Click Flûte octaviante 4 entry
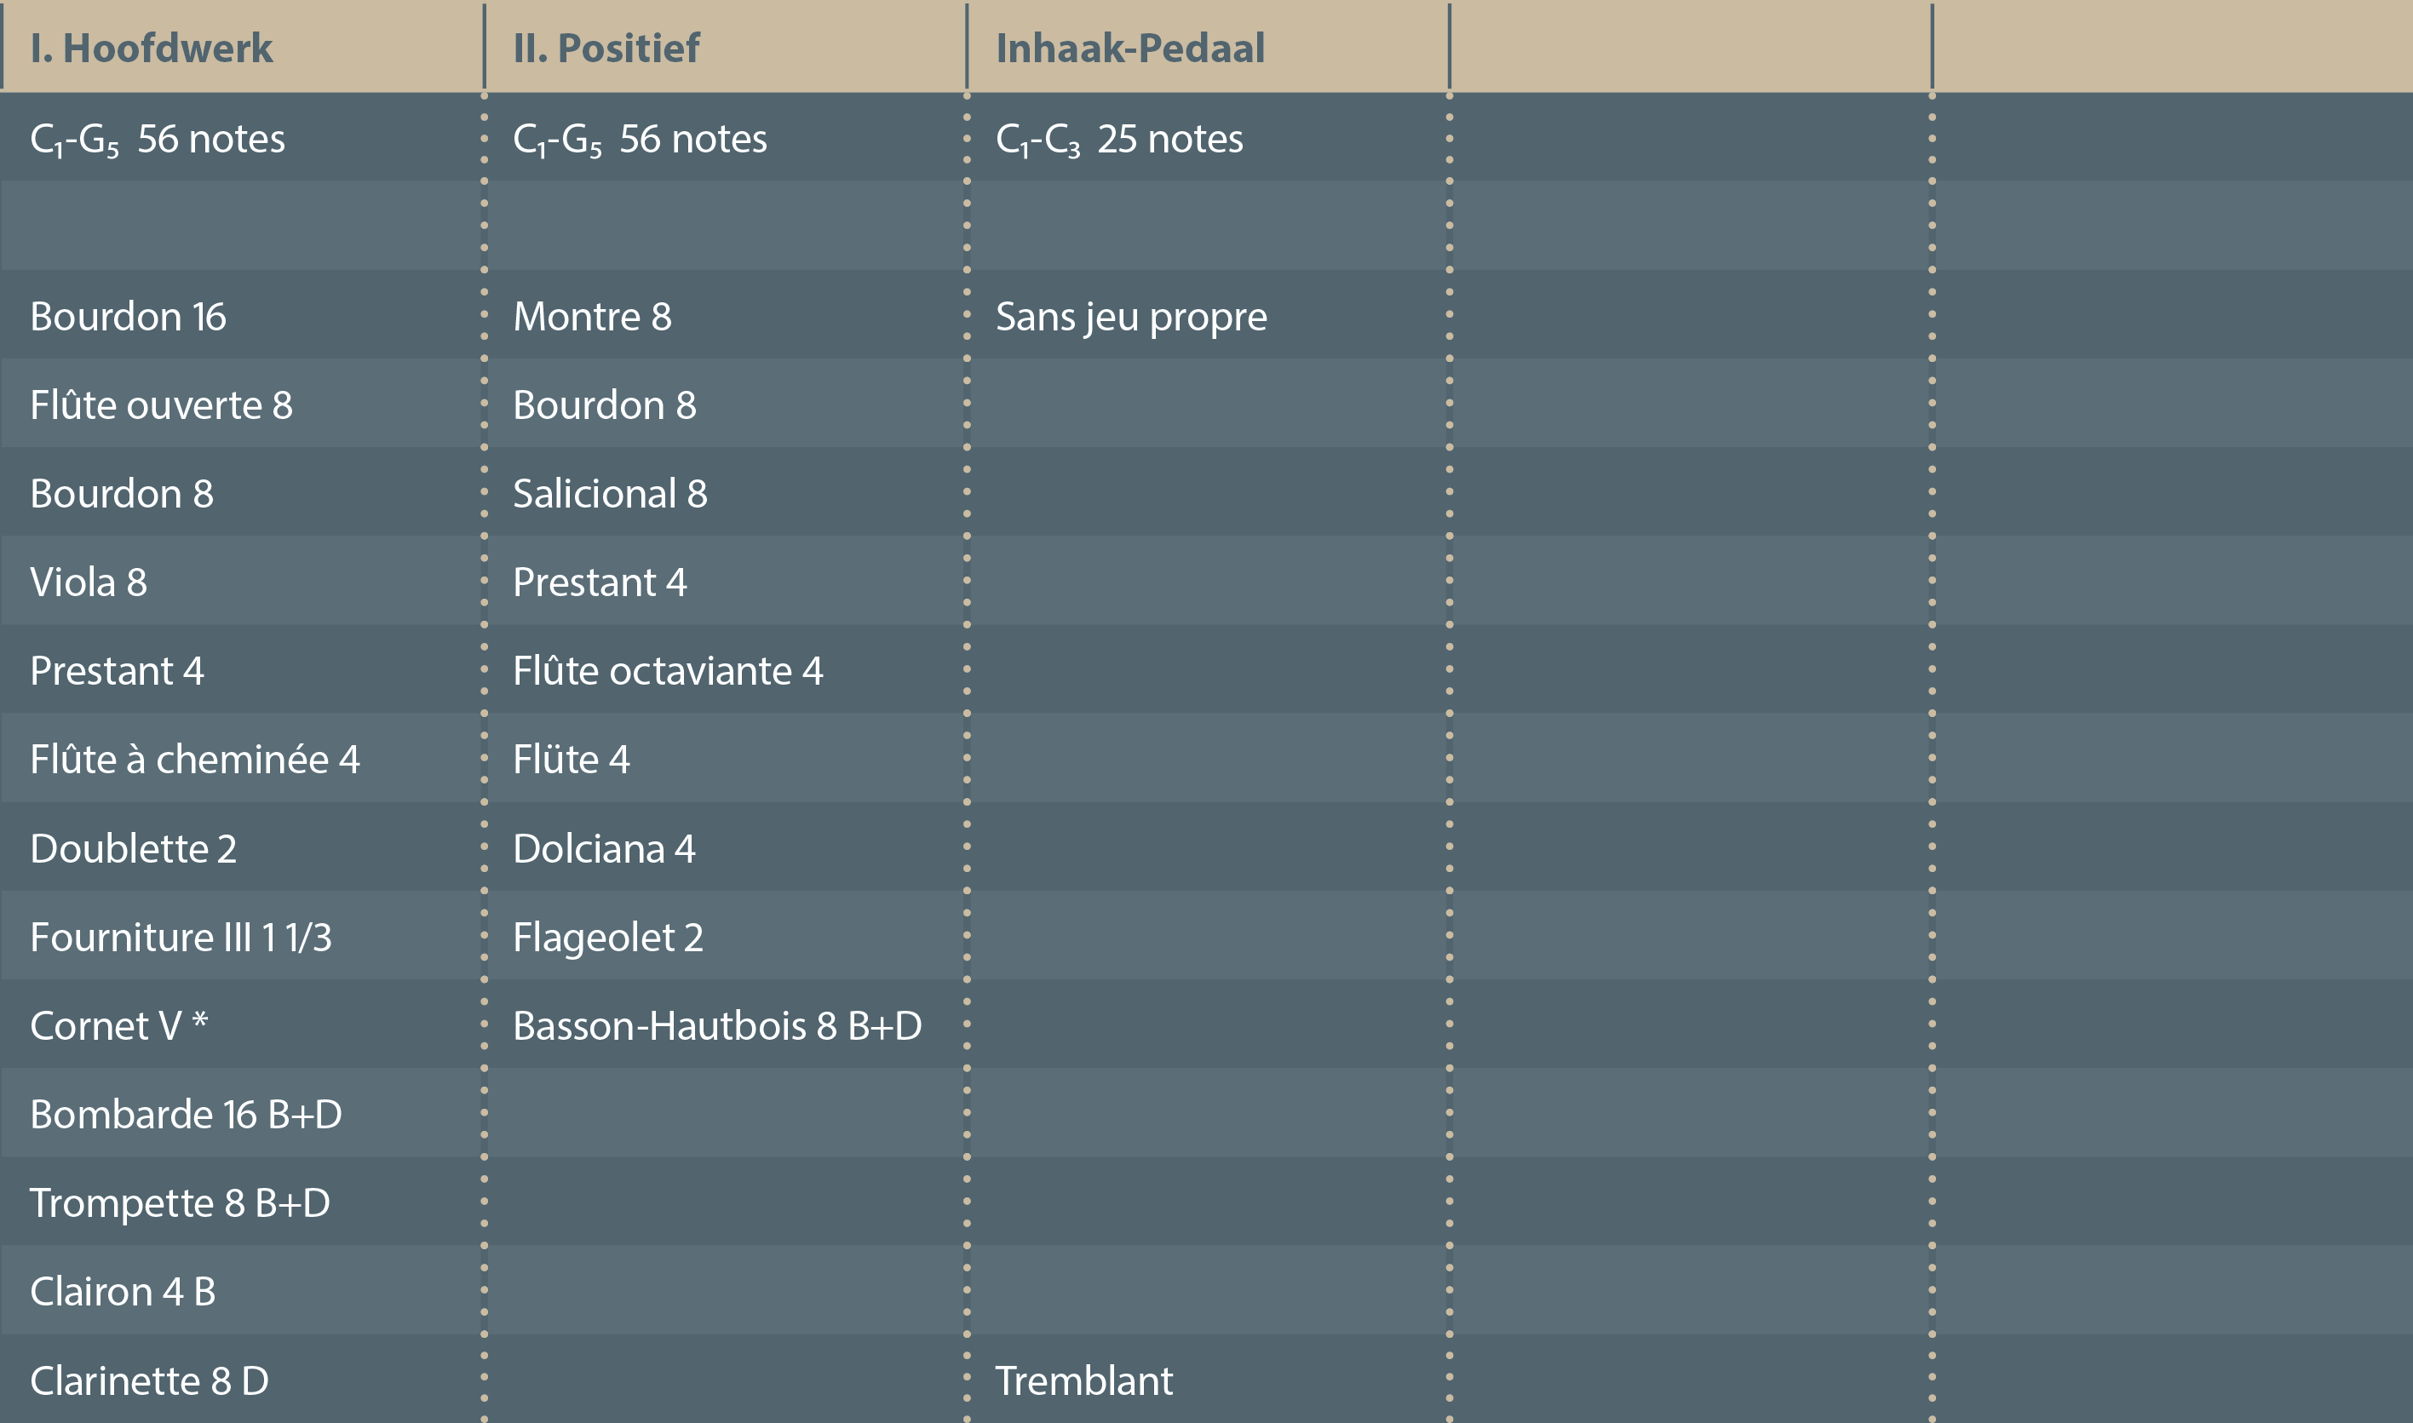2413x1423 pixels. [668, 671]
